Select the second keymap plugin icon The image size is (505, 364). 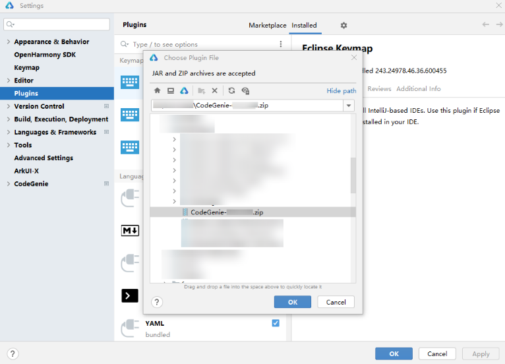point(130,115)
